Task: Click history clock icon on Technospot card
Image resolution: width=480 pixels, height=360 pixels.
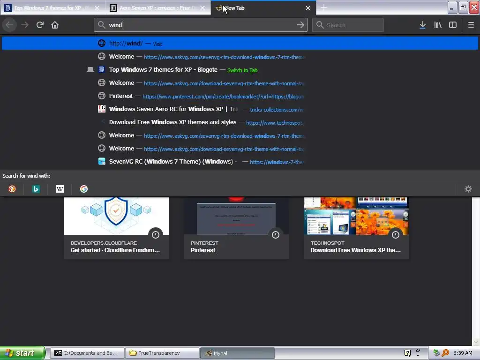Action: (396, 235)
